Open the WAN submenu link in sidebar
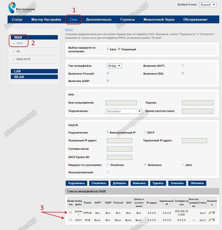The height and width of the screenshot is (230, 222). tap(19, 43)
